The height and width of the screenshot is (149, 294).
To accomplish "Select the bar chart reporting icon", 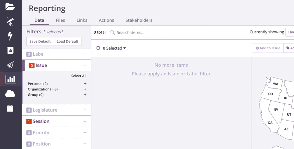I will (11, 79).
